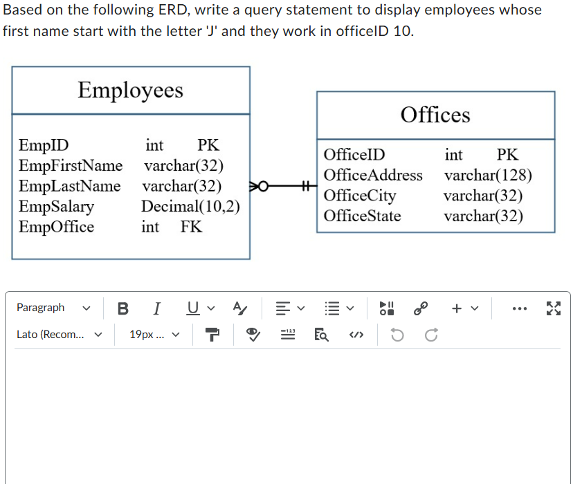
Task: Toggle fullscreen editing mode
Action: coord(554,308)
